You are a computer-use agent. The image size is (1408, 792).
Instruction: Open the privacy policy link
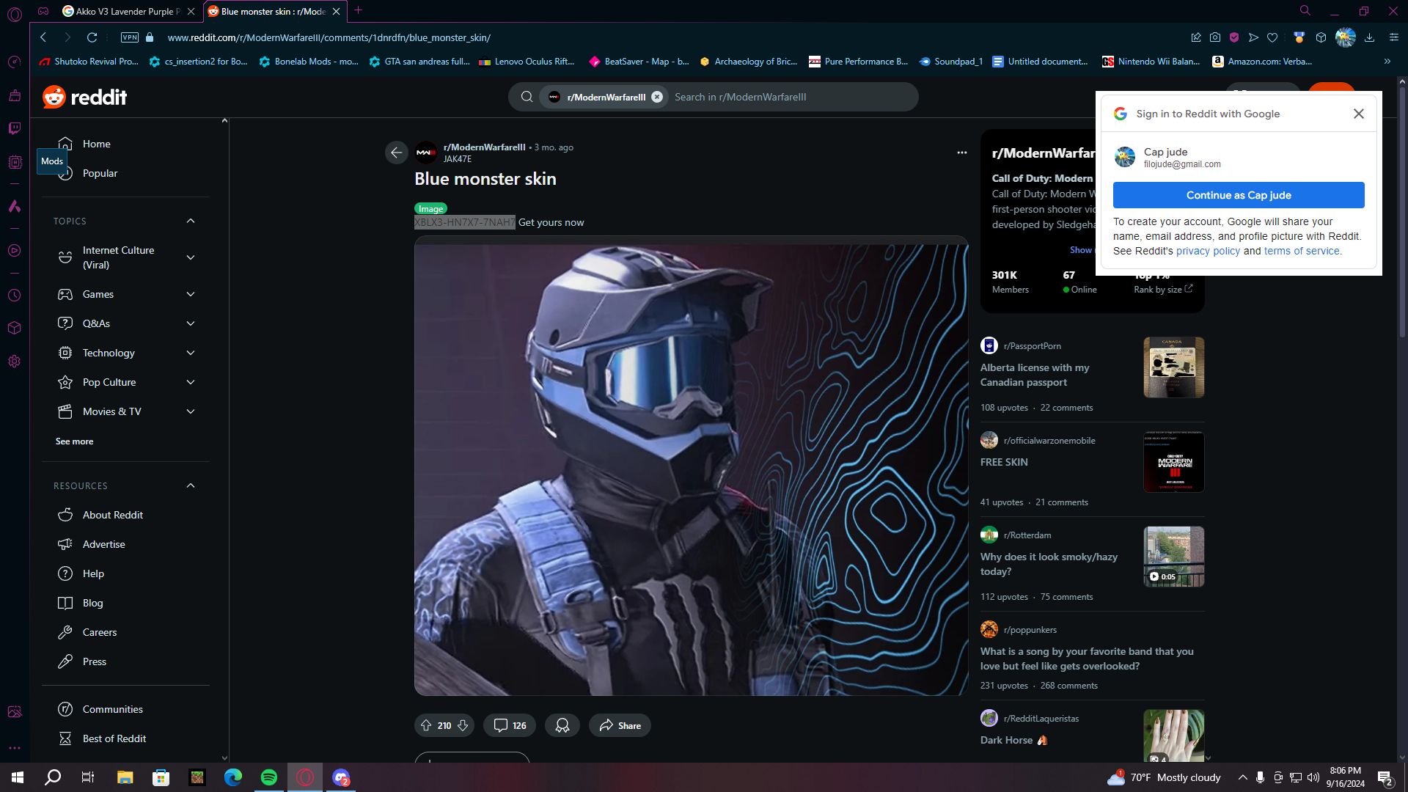click(x=1208, y=251)
